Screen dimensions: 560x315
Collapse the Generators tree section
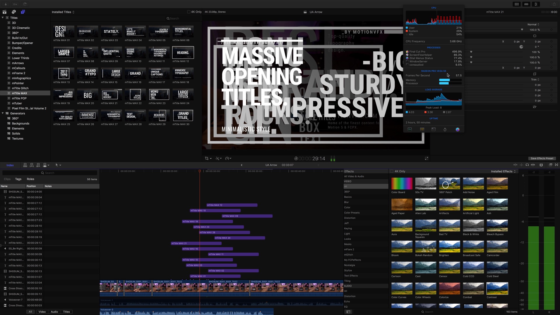click(x=3, y=113)
